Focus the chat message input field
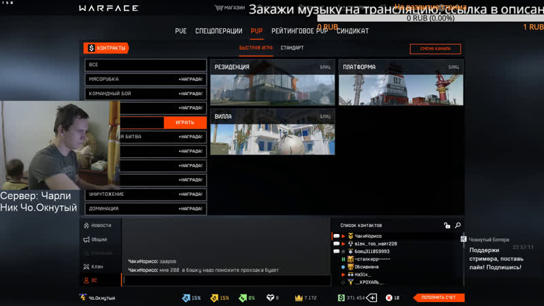The height and width of the screenshot is (306, 544). 226,280
